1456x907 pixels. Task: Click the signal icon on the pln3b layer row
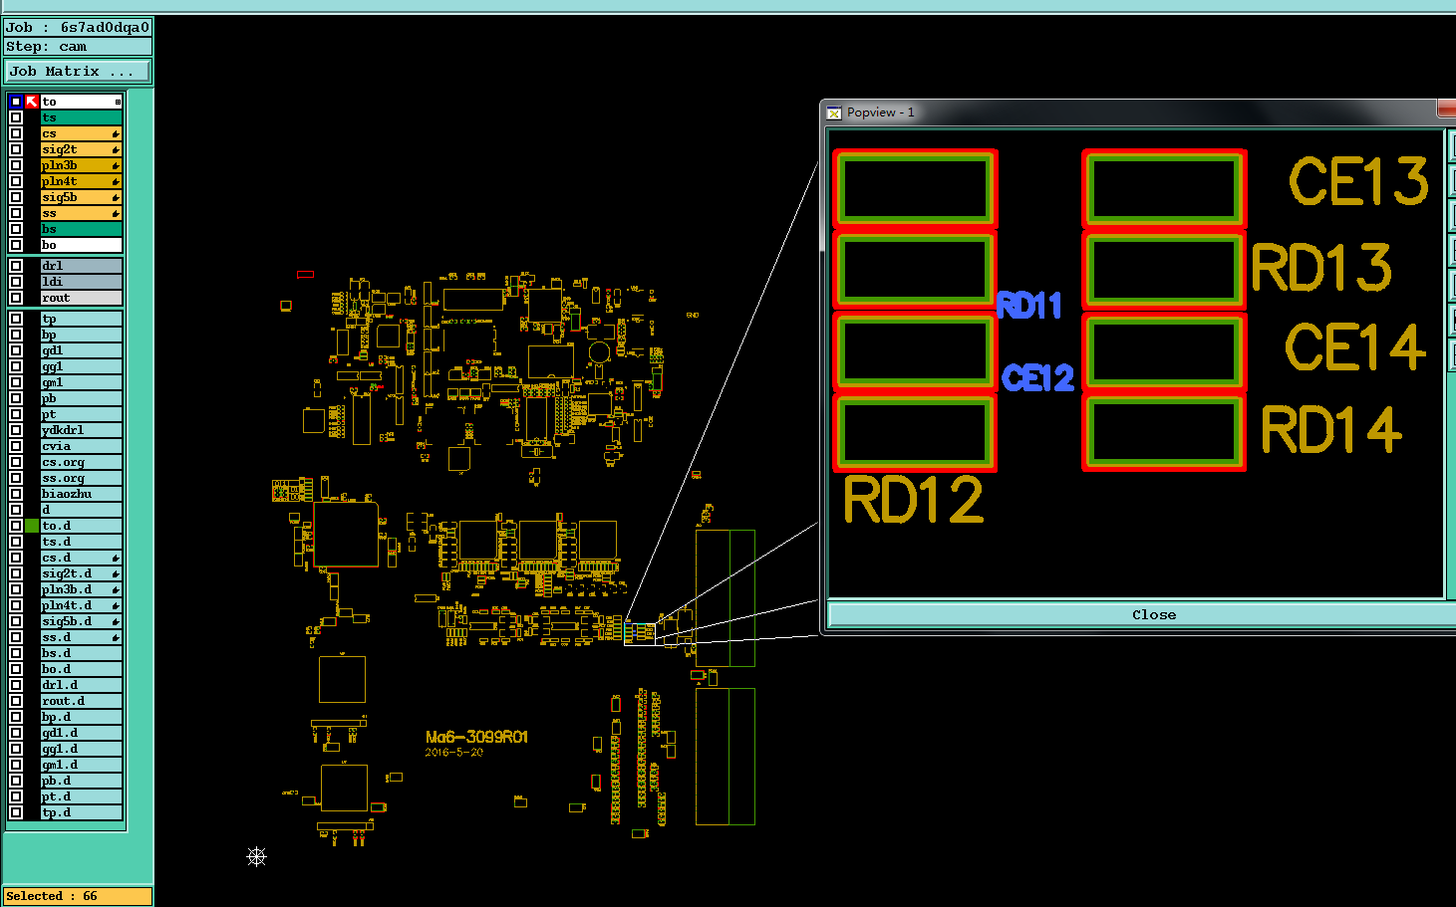pos(116,165)
